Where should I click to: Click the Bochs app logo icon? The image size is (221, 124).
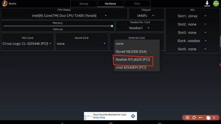click(4, 3)
